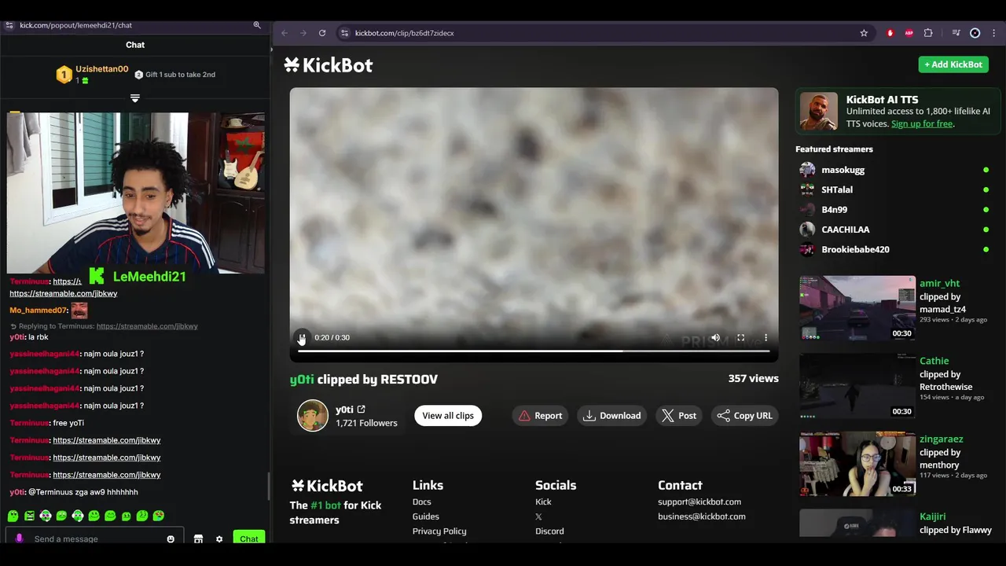Go back in the browser
1006x566 pixels.
(285, 33)
